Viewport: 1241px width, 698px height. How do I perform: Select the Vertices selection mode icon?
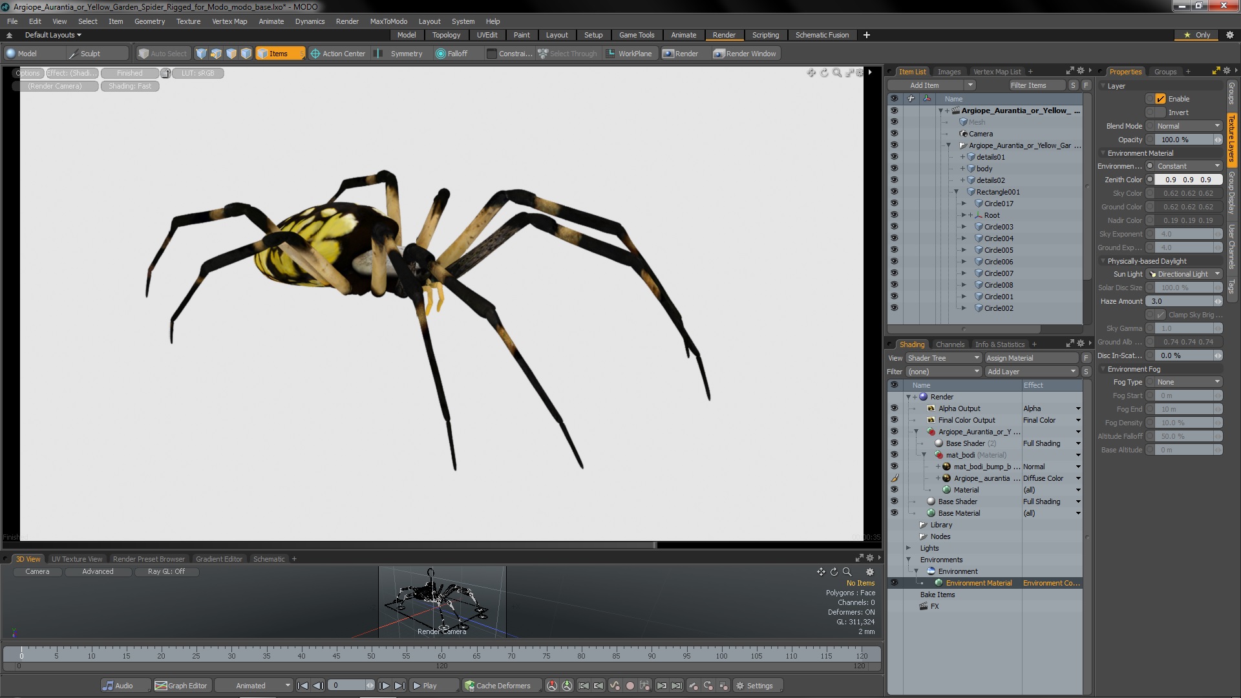tap(201, 54)
